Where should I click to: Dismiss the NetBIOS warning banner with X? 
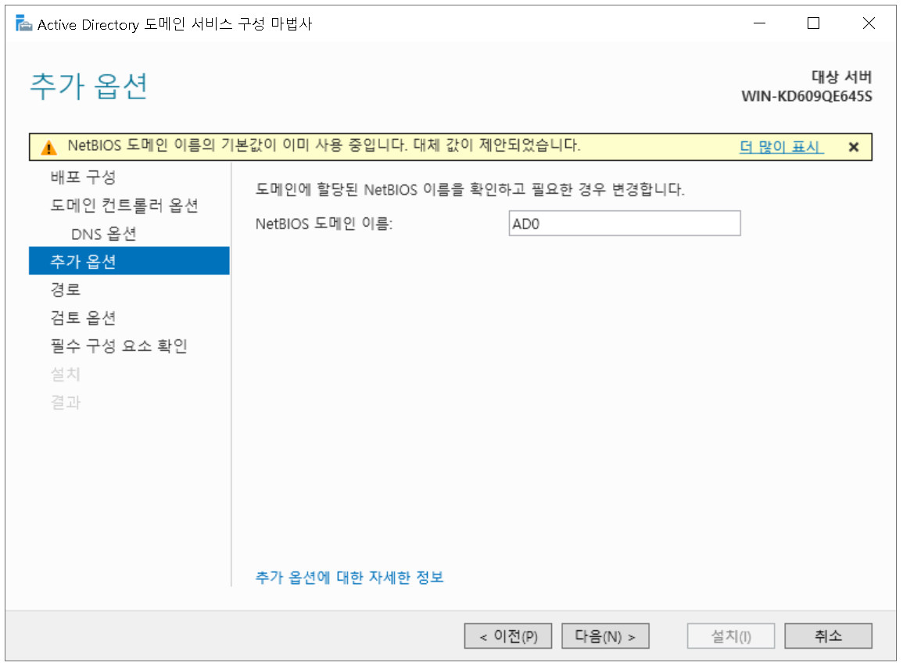click(x=854, y=148)
